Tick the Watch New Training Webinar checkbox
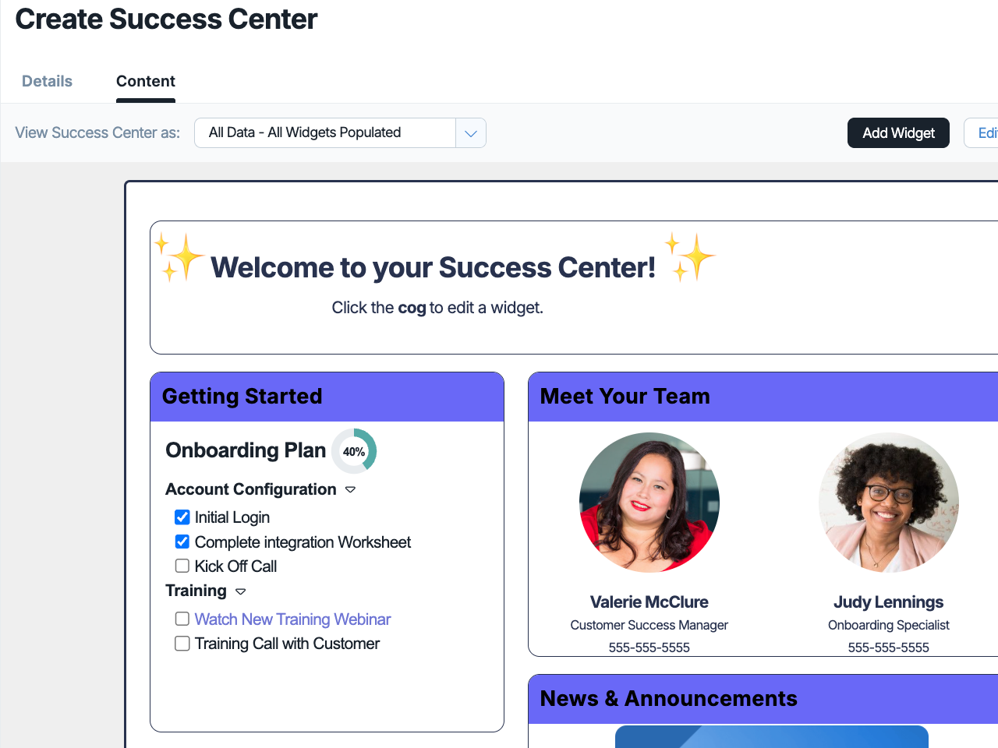998x748 pixels. tap(182, 619)
